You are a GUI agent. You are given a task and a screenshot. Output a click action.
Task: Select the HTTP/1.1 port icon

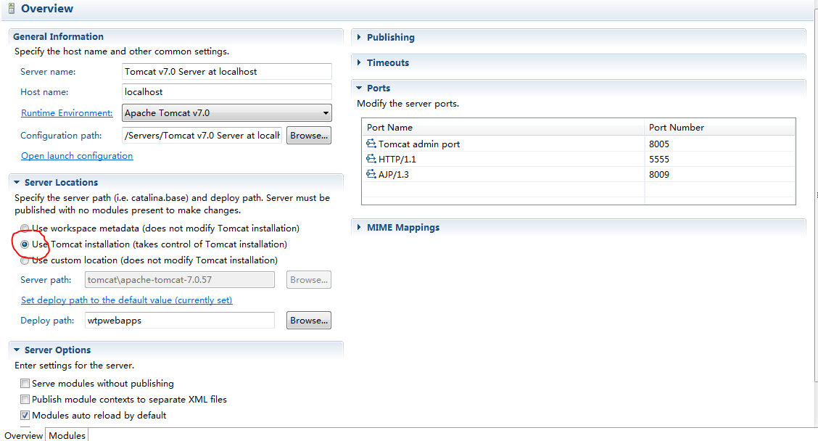(371, 159)
